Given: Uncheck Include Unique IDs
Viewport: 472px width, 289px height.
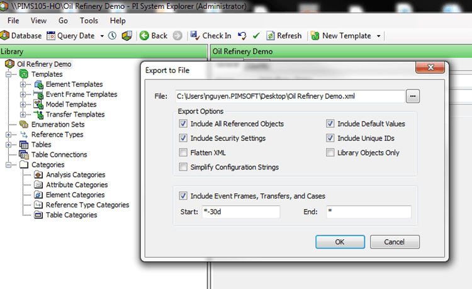Looking at the screenshot, I should tap(330, 138).
